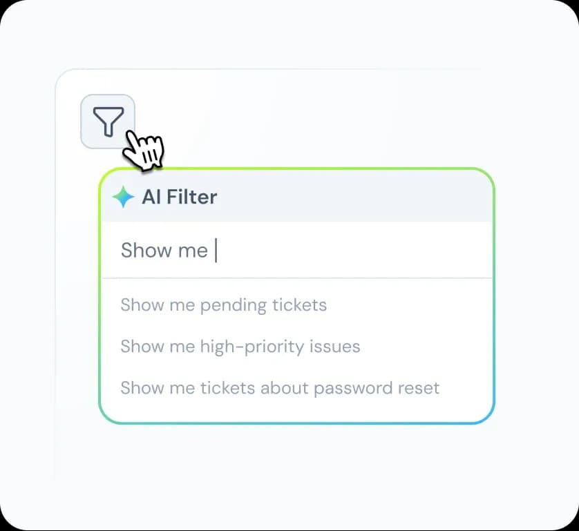Apply the last suggested AI filter query
The height and width of the screenshot is (531, 579).
(x=280, y=387)
